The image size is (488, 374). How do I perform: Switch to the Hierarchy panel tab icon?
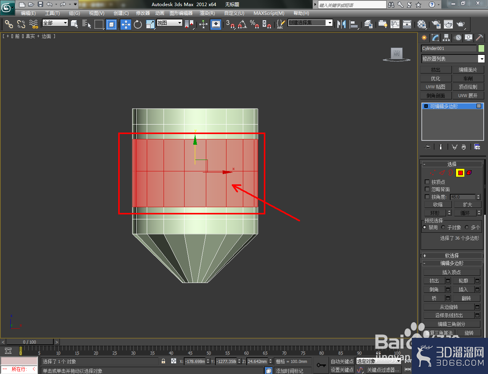point(446,38)
